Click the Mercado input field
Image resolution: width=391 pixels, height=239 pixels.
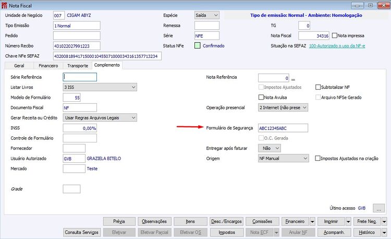click(x=74, y=169)
